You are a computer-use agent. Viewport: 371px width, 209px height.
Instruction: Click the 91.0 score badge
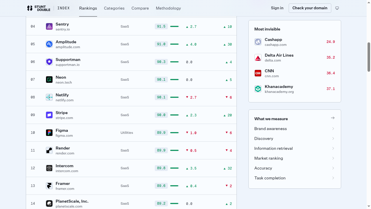(x=161, y=44)
